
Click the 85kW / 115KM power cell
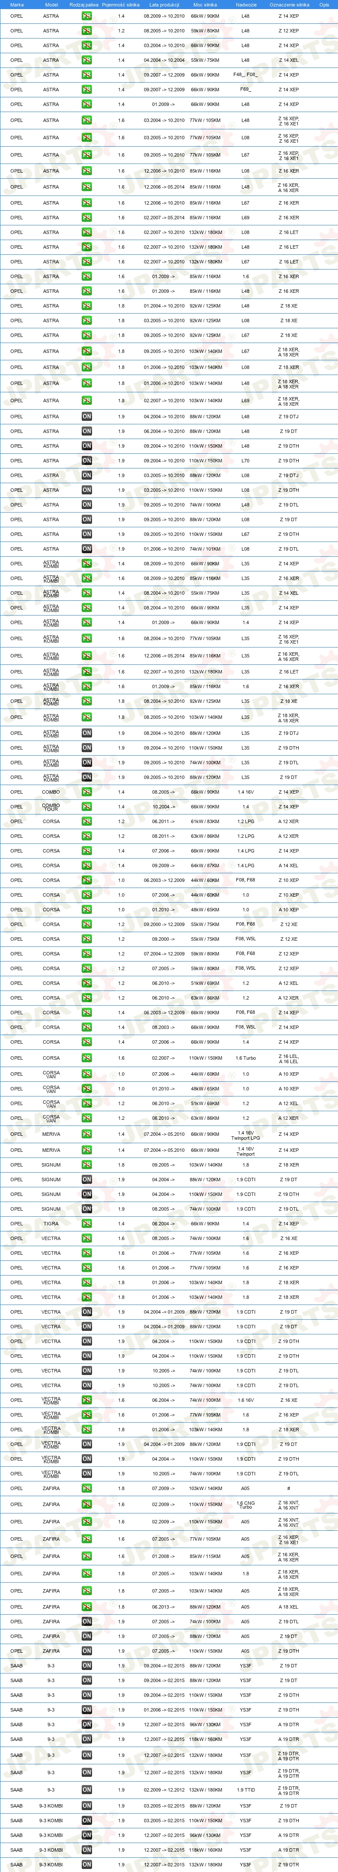tap(205, 1557)
